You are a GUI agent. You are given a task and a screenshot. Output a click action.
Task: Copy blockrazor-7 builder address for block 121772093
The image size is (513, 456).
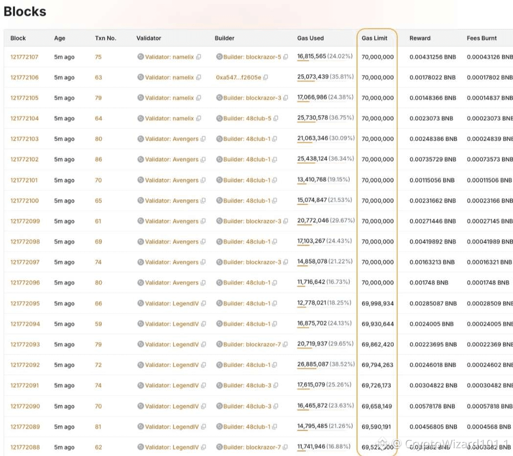point(285,344)
